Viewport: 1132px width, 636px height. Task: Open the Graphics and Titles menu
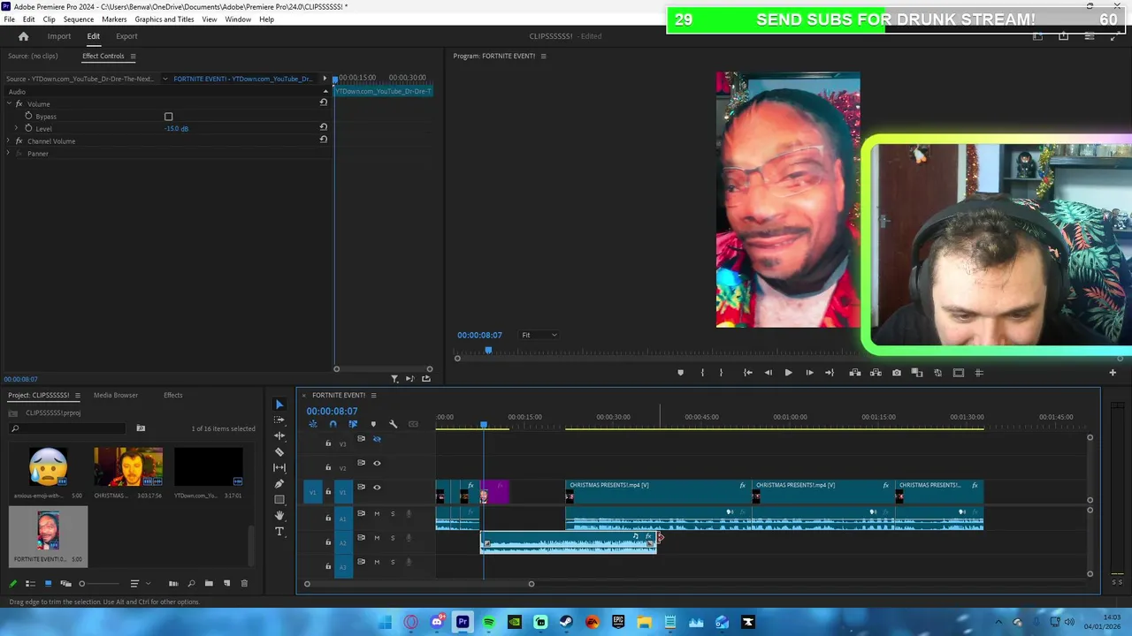[164, 19]
